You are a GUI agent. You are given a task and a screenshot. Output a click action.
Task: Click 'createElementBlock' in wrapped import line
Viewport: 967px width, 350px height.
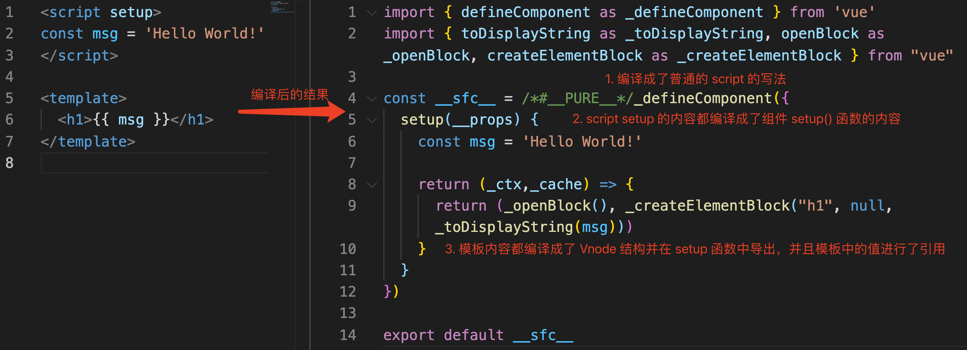(565, 55)
